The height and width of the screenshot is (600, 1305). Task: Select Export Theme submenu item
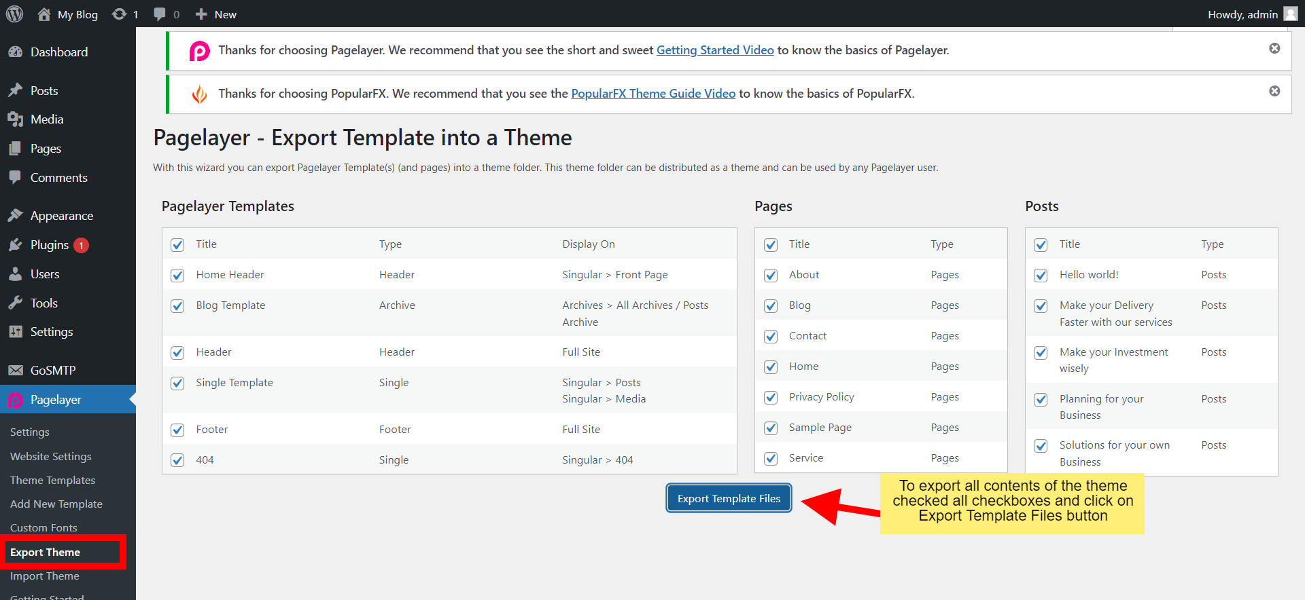(x=45, y=552)
